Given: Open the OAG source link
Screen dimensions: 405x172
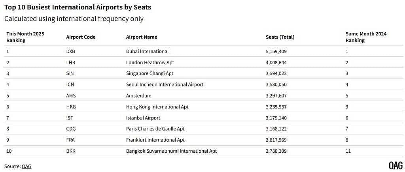Looking at the screenshot, I should pyautogui.click(x=26, y=166).
